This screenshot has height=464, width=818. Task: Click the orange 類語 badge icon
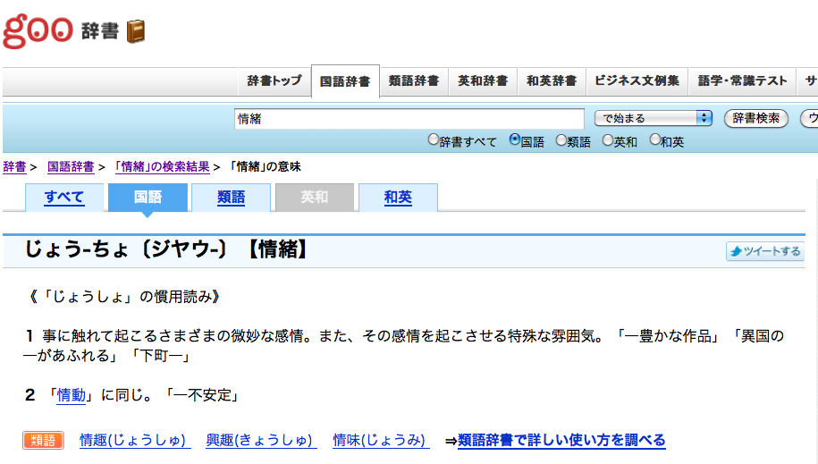pos(43,440)
